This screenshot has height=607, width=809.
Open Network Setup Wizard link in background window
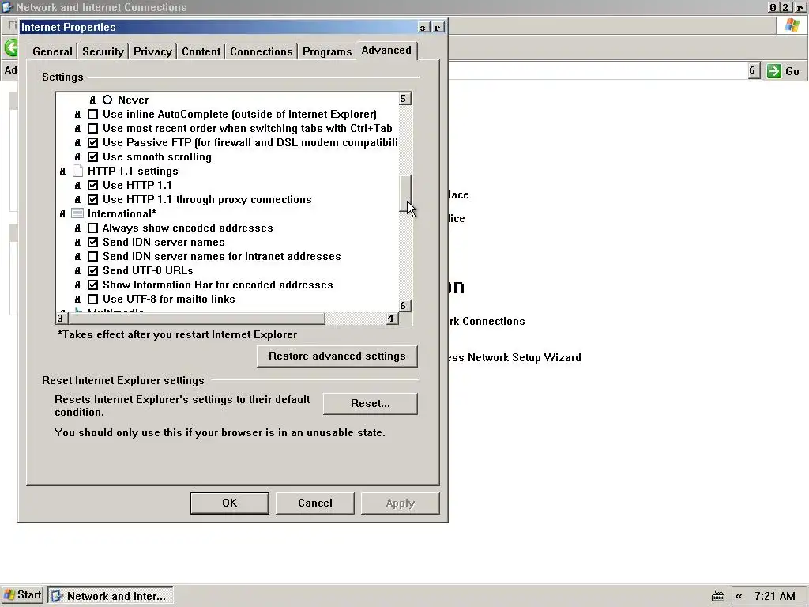[x=514, y=358]
